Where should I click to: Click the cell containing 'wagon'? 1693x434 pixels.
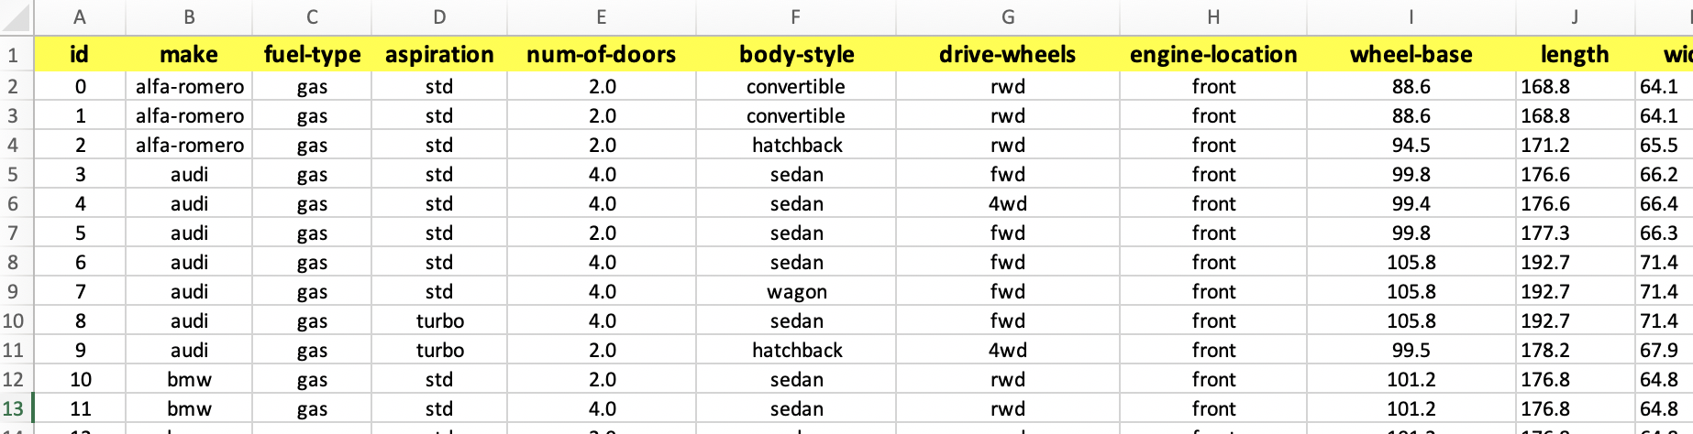pyautogui.click(x=796, y=292)
